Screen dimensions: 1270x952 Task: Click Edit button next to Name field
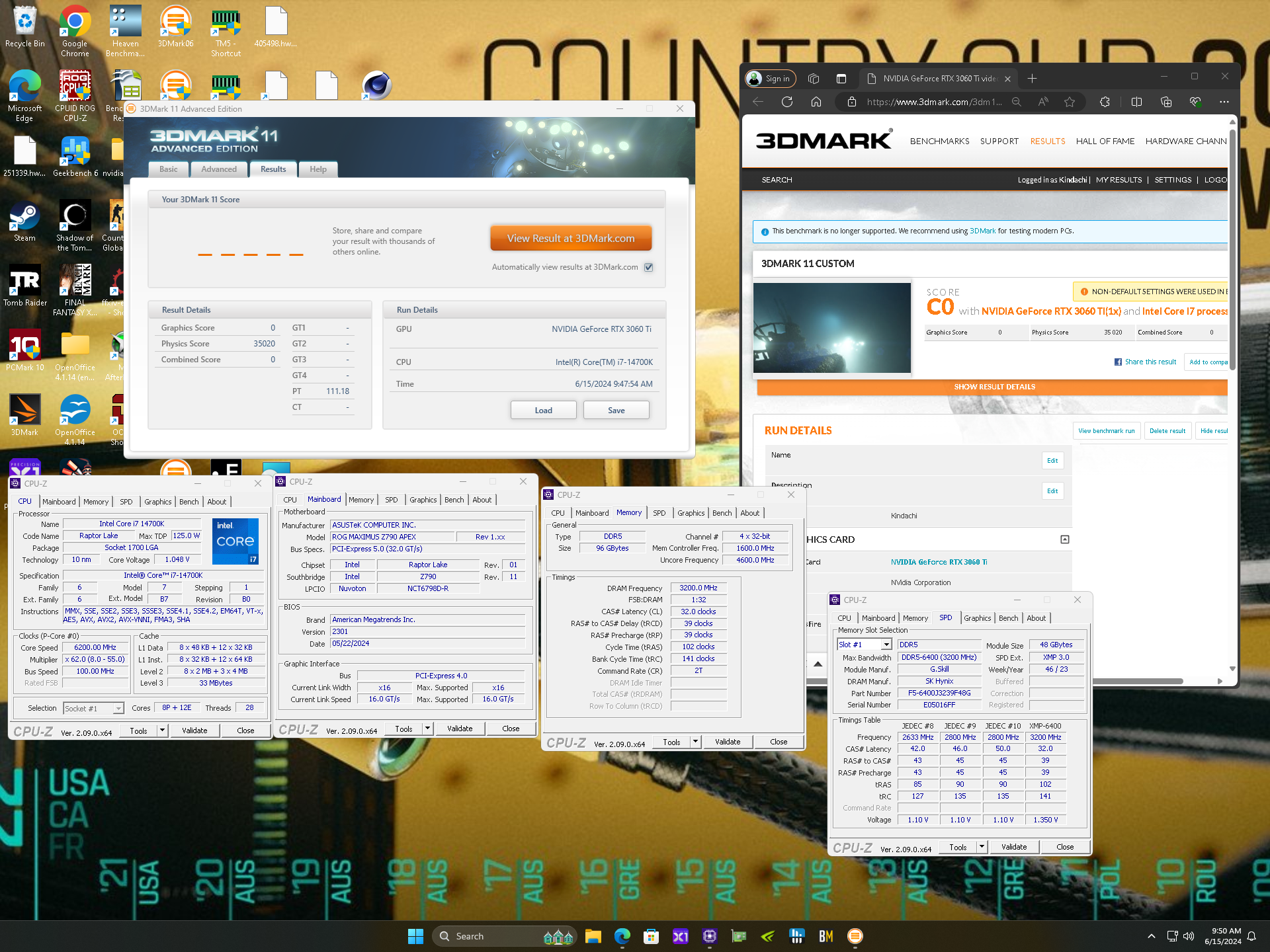pos(1052,461)
